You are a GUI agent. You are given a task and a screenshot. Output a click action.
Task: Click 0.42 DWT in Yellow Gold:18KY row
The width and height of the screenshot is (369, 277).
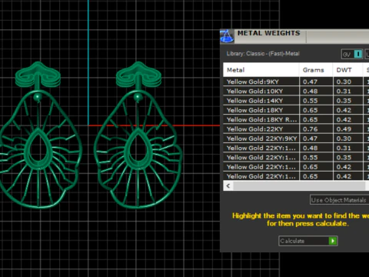pyautogui.click(x=344, y=110)
